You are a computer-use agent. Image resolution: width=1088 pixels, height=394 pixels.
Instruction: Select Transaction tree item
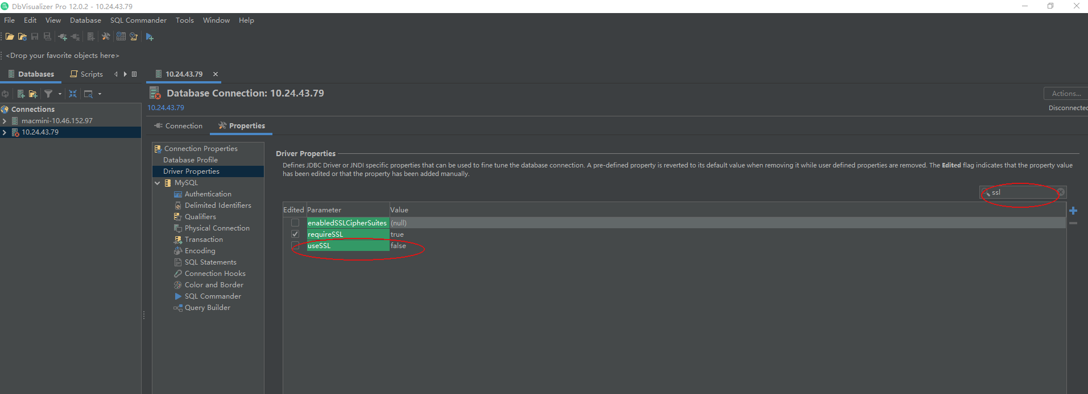click(x=204, y=239)
